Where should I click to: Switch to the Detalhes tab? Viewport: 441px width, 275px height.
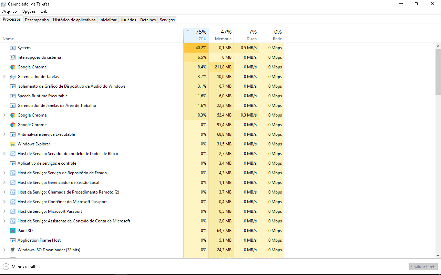(148, 20)
